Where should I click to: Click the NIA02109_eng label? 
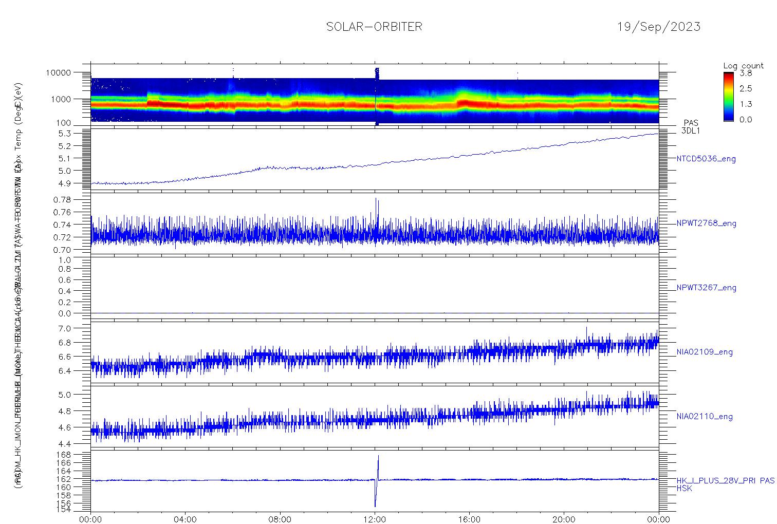point(705,352)
